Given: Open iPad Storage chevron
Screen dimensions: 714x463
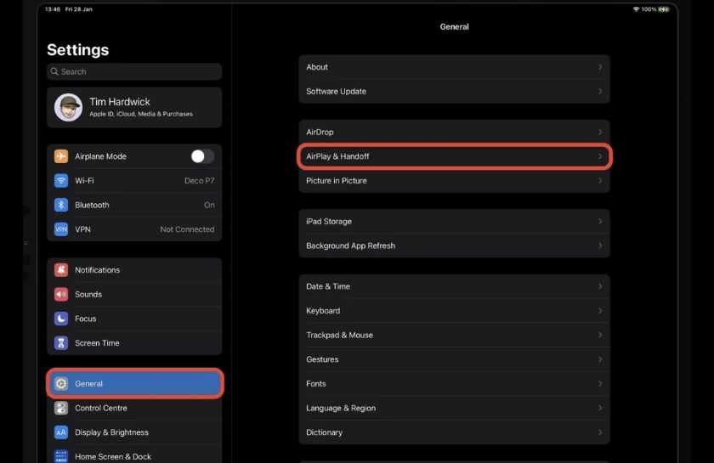Looking at the screenshot, I should (x=600, y=221).
